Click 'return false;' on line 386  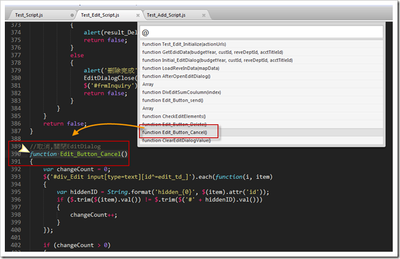[65, 124]
